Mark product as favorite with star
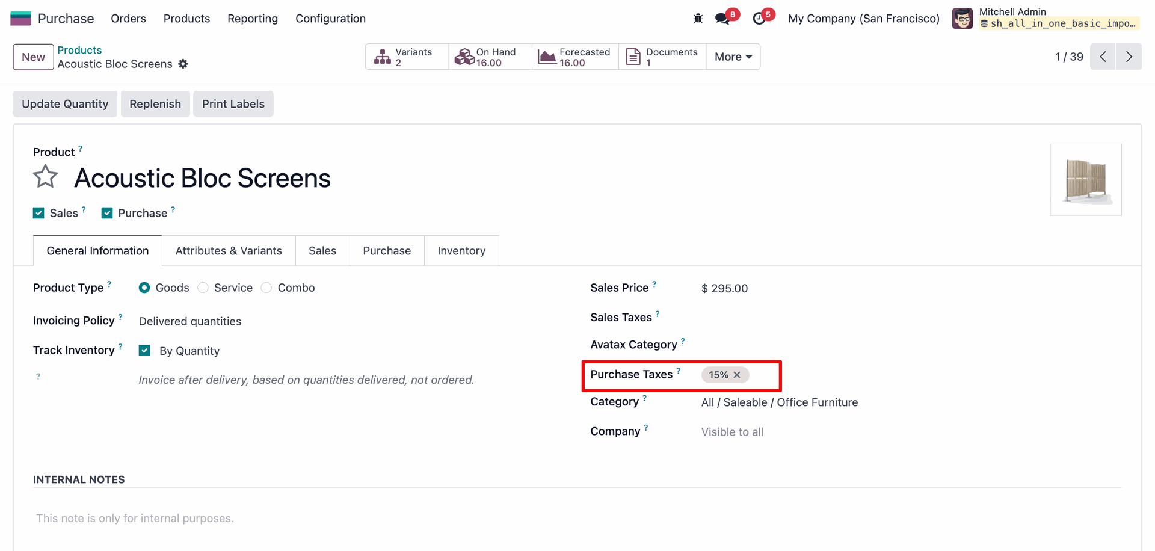Image resolution: width=1155 pixels, height=551 pixels. [x=46, y=177]
